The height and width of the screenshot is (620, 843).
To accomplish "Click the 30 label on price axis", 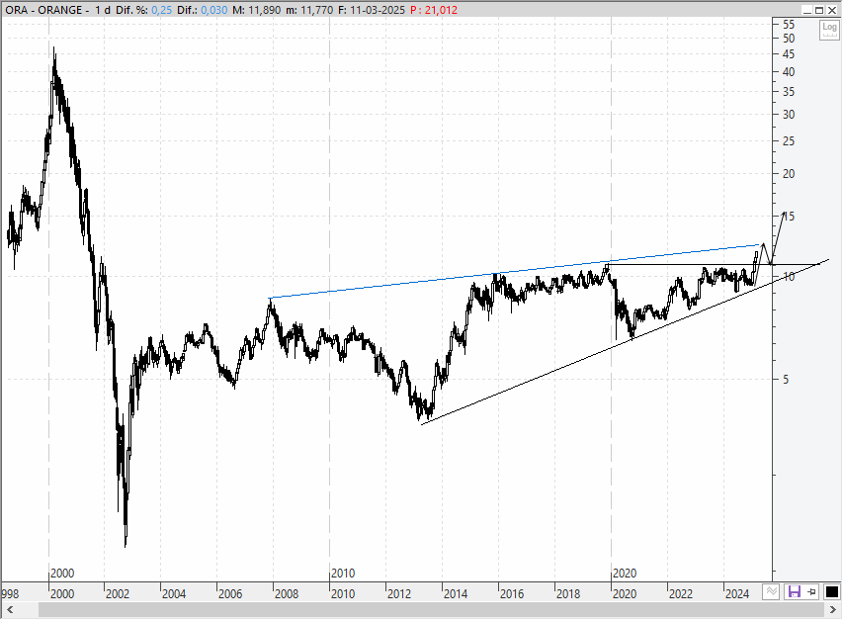I will click(x=789, y=115).
